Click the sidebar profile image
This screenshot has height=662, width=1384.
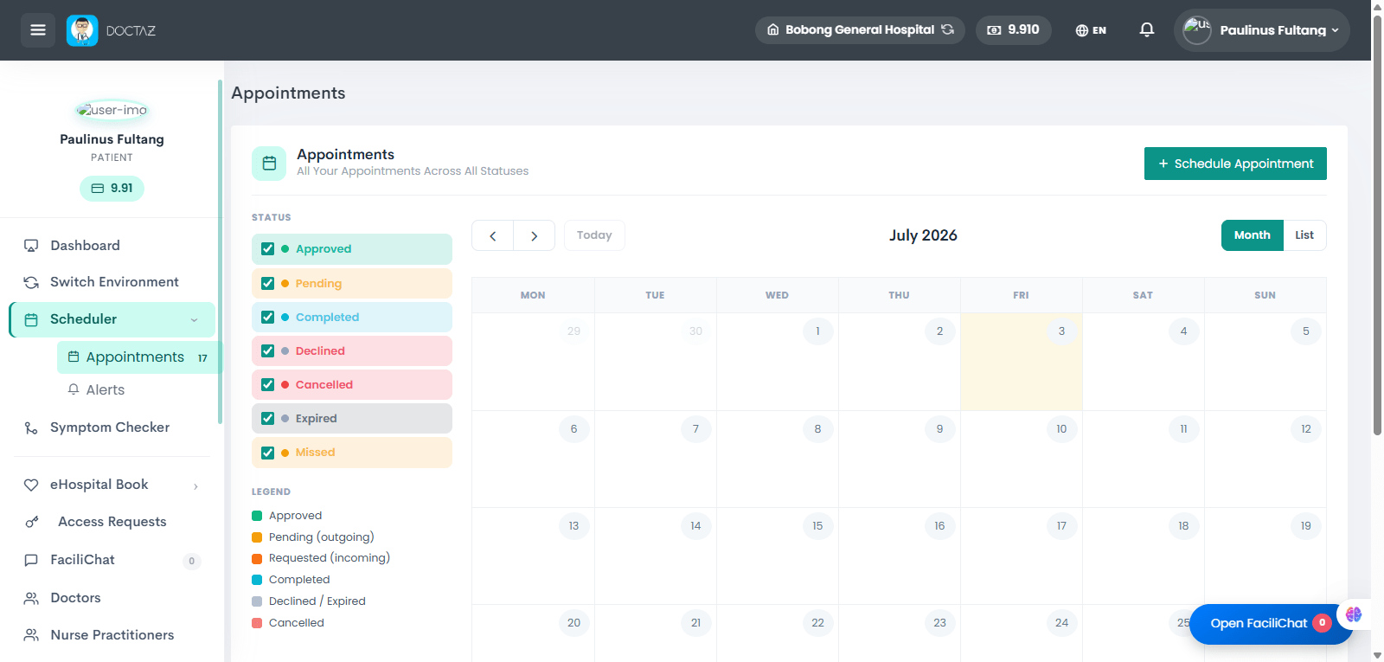coord(112,110)
